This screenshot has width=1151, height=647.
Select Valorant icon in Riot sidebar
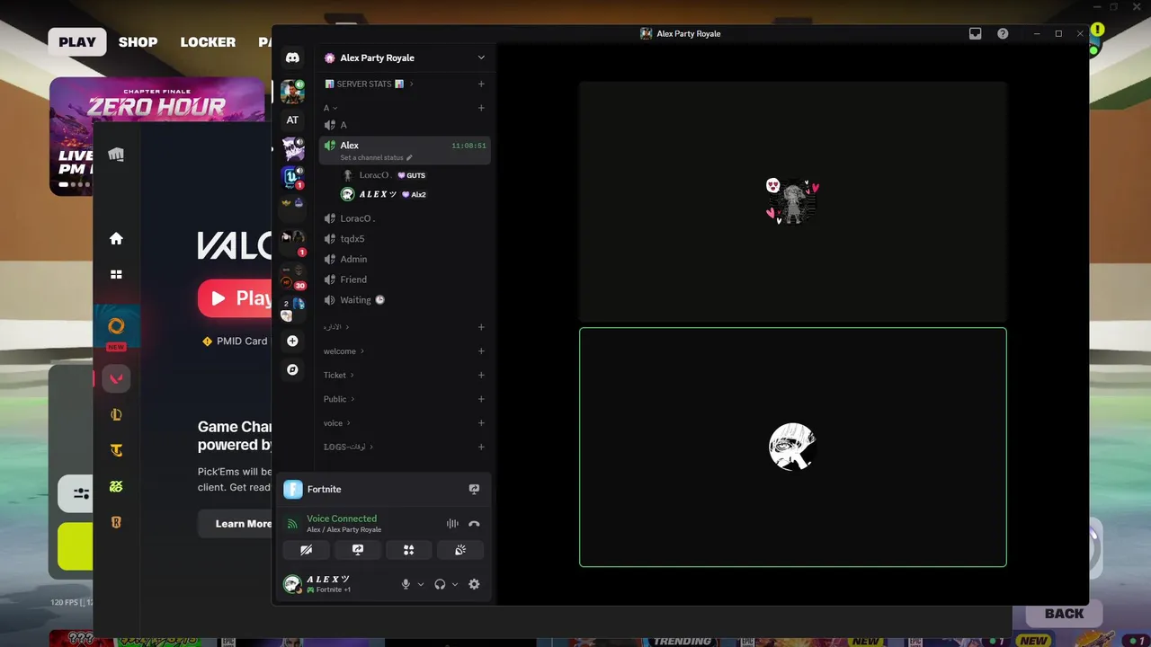(116, 378)
